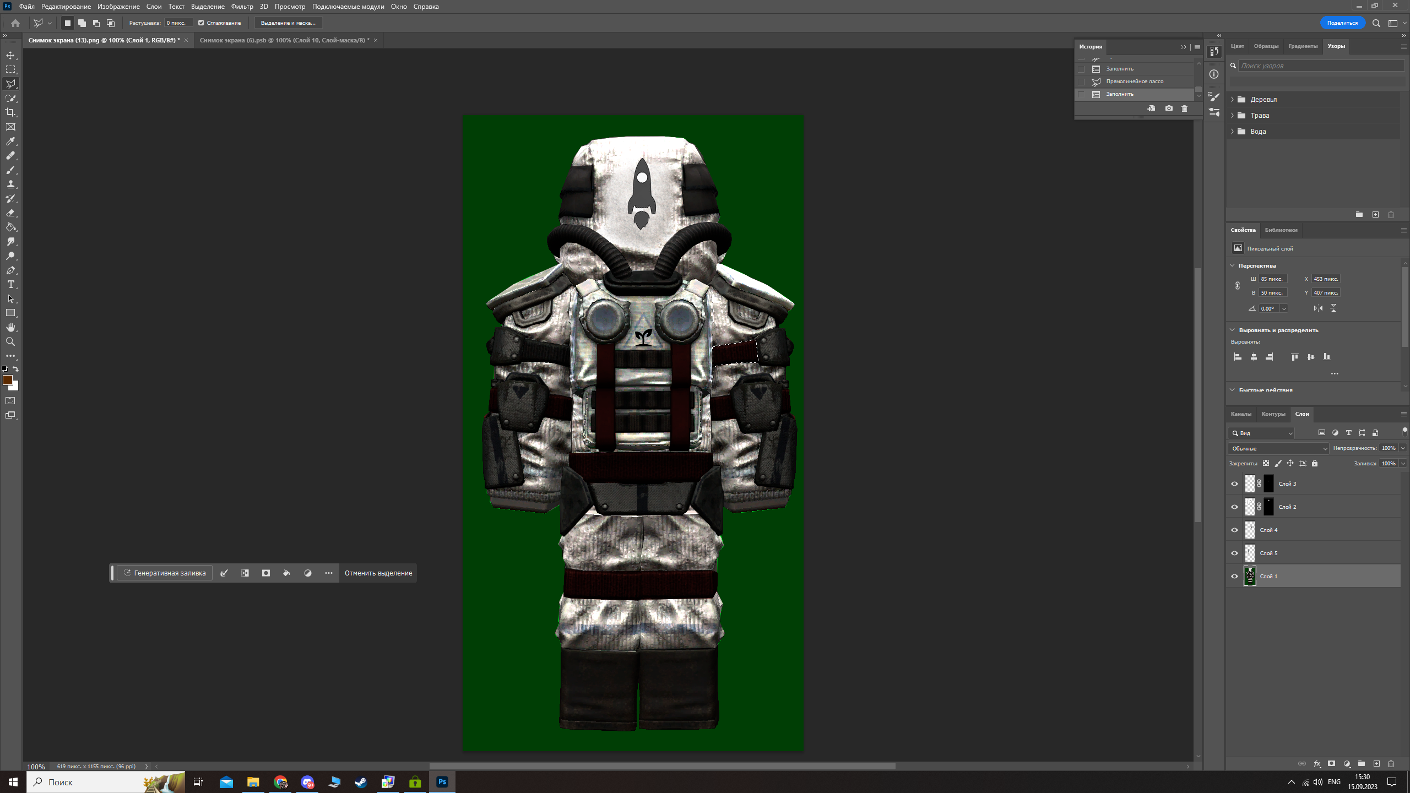Toggle lock transparent pixels in Layers panel

point(1266,463)
